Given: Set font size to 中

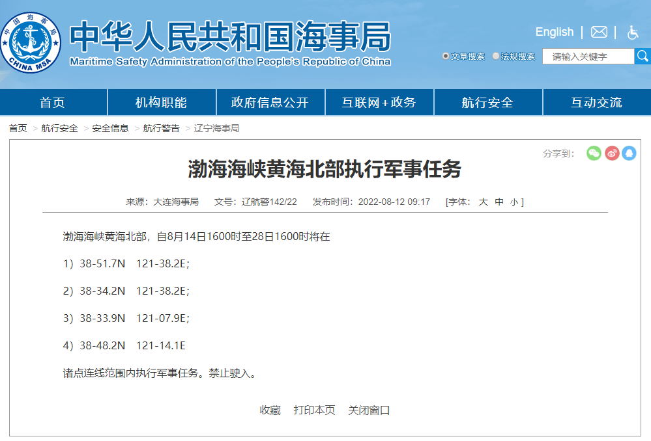Looking at the screenshot, I should pos(499,202).
